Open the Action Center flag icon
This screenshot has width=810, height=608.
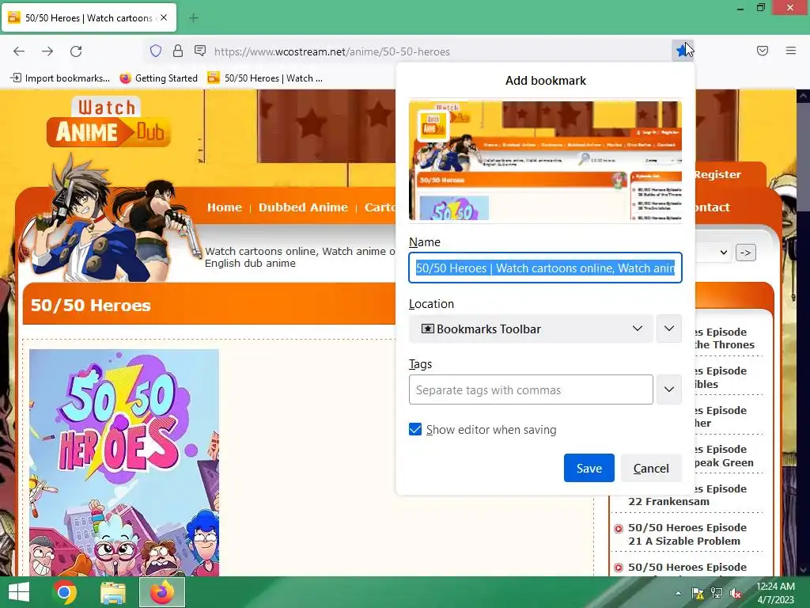(698, 593)
